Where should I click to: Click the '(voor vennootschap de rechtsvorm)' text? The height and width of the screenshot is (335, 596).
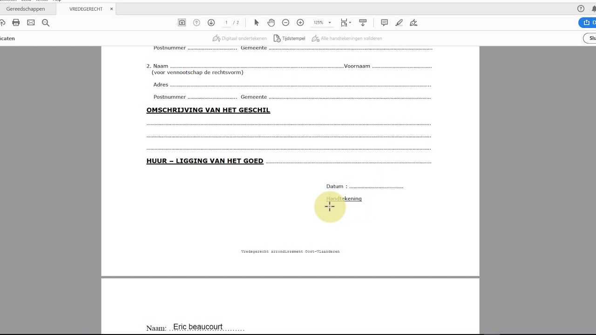197,73
